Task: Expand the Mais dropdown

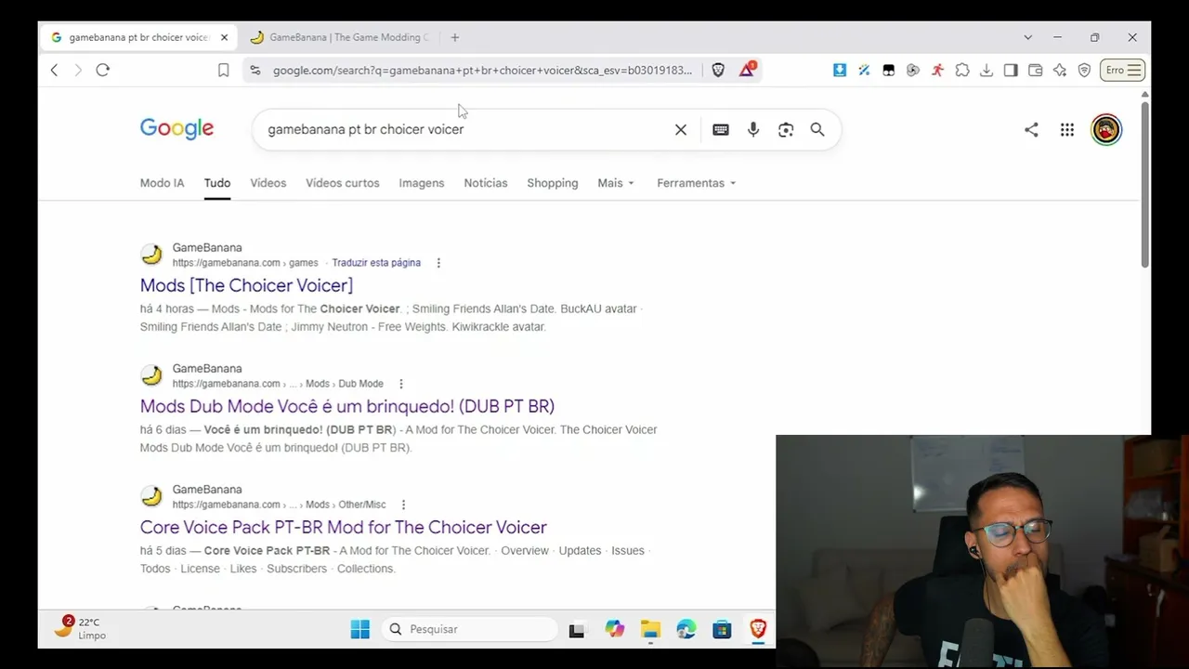Action: [x=616, y=183]
